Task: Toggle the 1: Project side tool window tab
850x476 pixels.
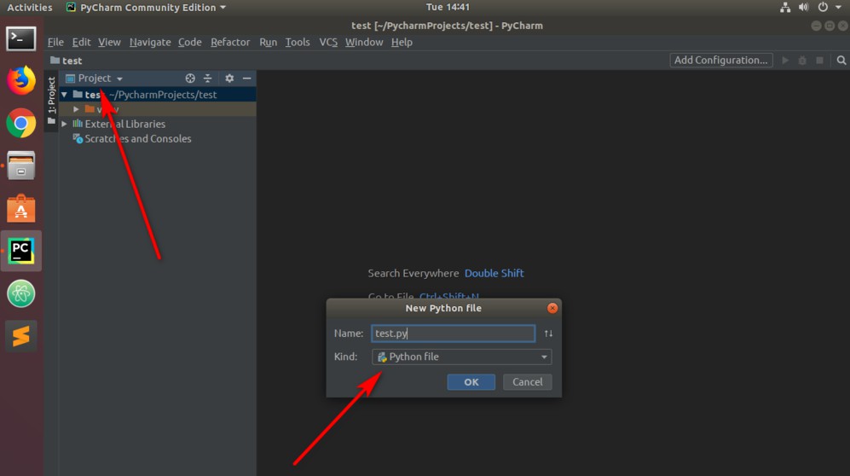Action: pos(51,100)
